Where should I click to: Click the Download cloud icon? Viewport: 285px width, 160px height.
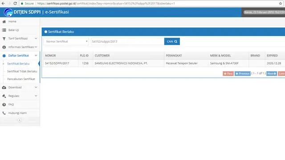(x=4, y=88)
